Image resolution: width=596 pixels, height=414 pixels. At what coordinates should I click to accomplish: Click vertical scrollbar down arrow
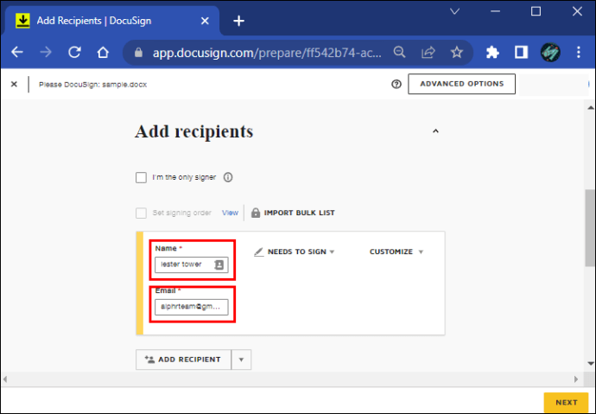(x=590, y=363)
